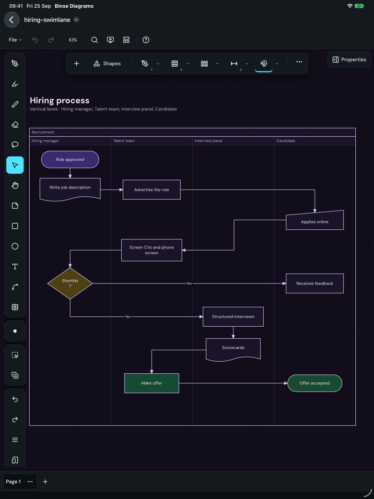Click the Hiring process title text

[x=59, y=101]
